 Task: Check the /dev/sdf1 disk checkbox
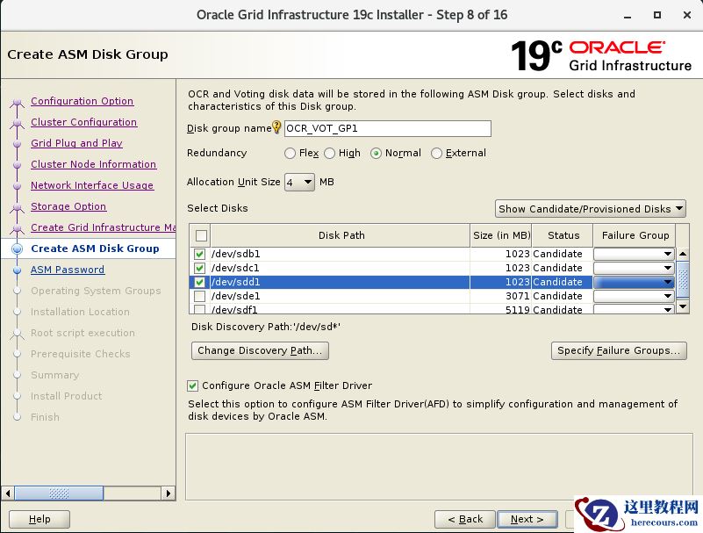[199, 309]
